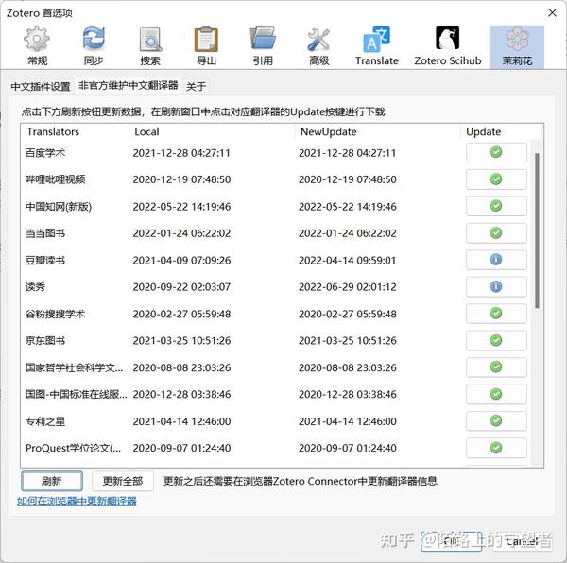The height and width of the screenshot is (563, 567).
Task: Click update status icon for 专利之星
Action: tap(496, 421)
